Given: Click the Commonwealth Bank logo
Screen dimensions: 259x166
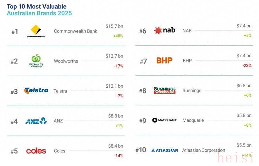Looking at the screenshot, I should coord(36,31).
